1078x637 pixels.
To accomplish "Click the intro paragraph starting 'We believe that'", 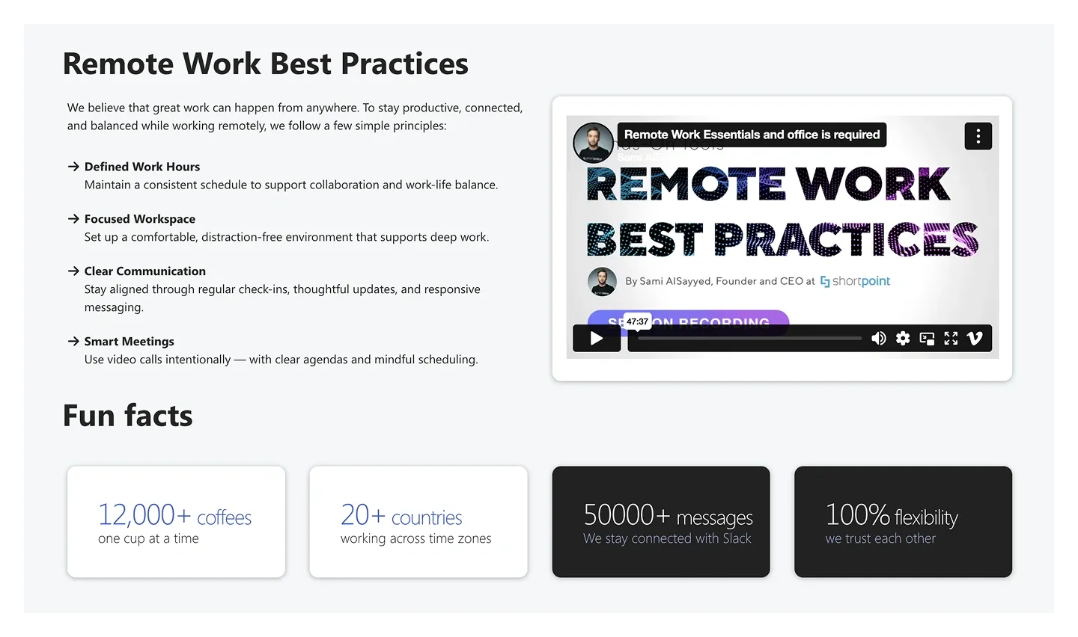I will 295,117.
